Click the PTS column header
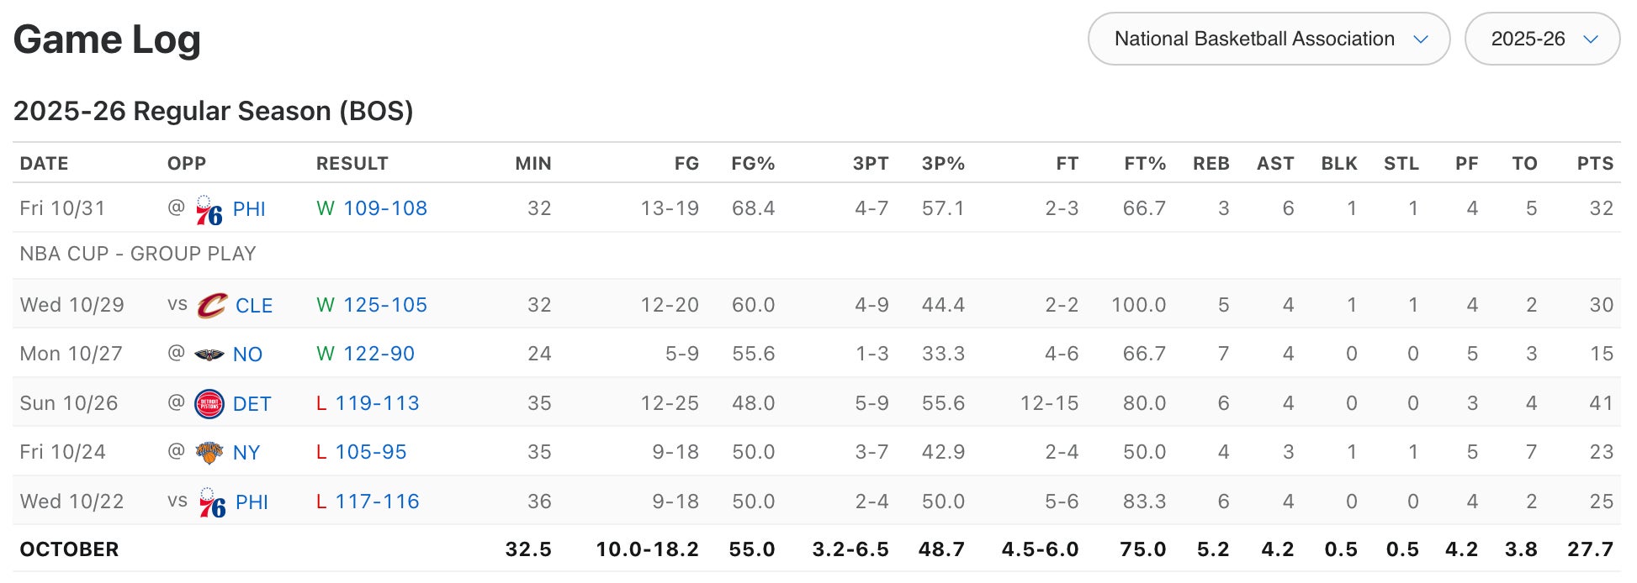1637x583 pixels. (1594, 164)
